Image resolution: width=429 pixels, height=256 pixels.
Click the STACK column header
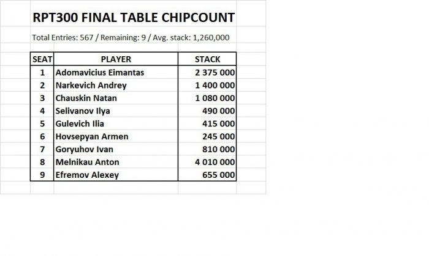pos(207,59)
